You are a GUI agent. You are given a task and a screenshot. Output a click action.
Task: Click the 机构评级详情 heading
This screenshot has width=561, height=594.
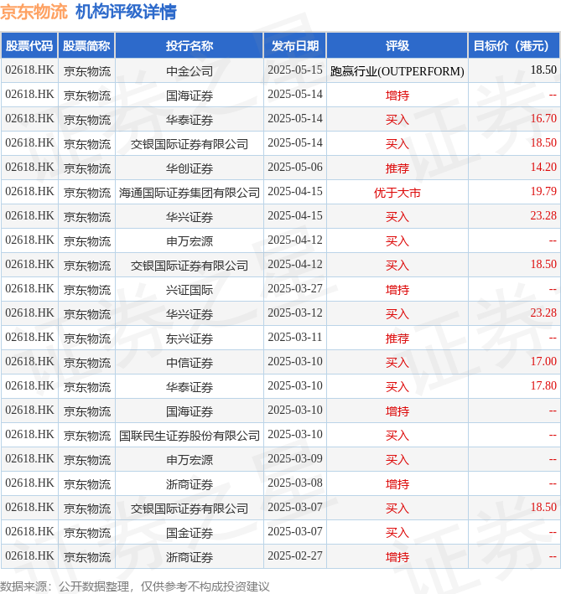(126, 12)
